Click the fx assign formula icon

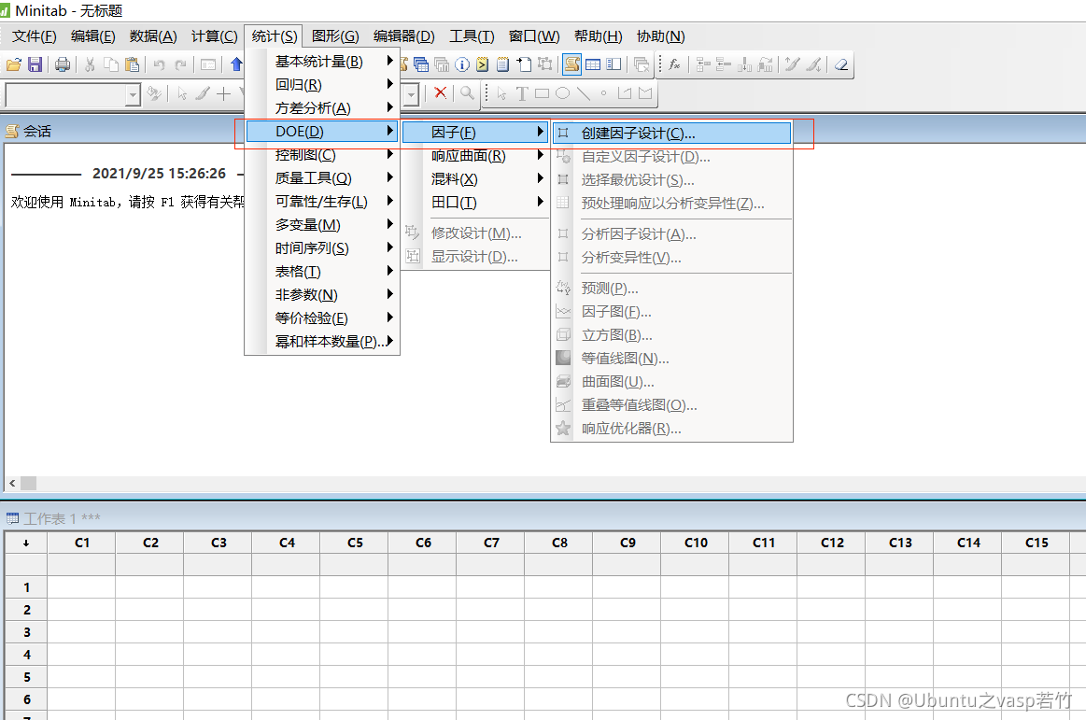click(674, 64)
